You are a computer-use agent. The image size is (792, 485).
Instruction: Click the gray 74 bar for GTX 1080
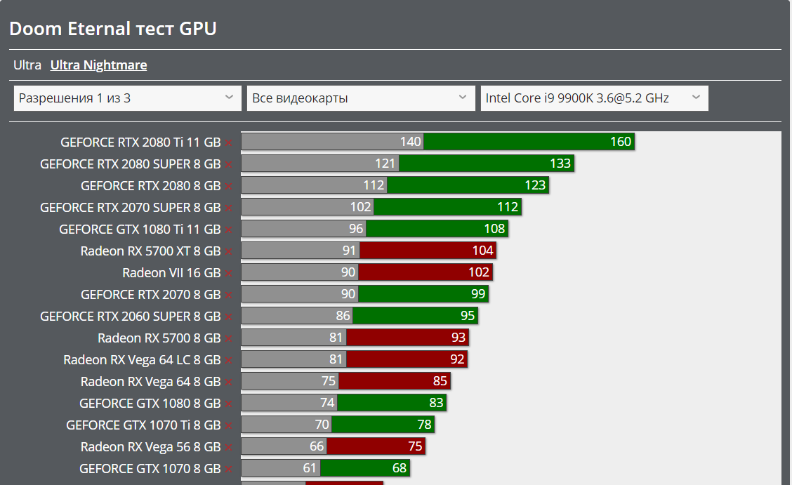289,403
